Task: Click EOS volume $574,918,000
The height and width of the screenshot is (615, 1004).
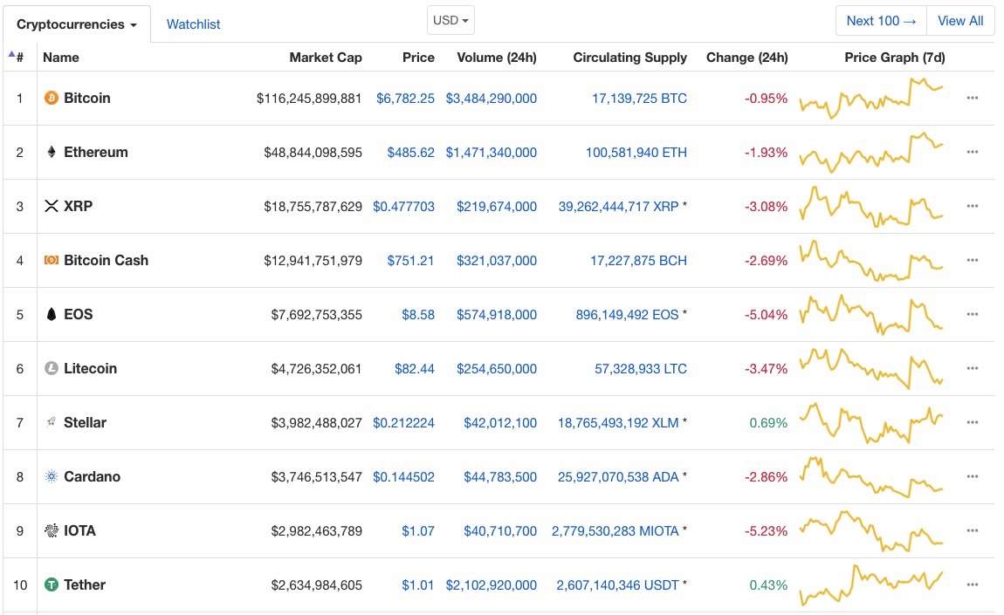Action: coord(497,315)
